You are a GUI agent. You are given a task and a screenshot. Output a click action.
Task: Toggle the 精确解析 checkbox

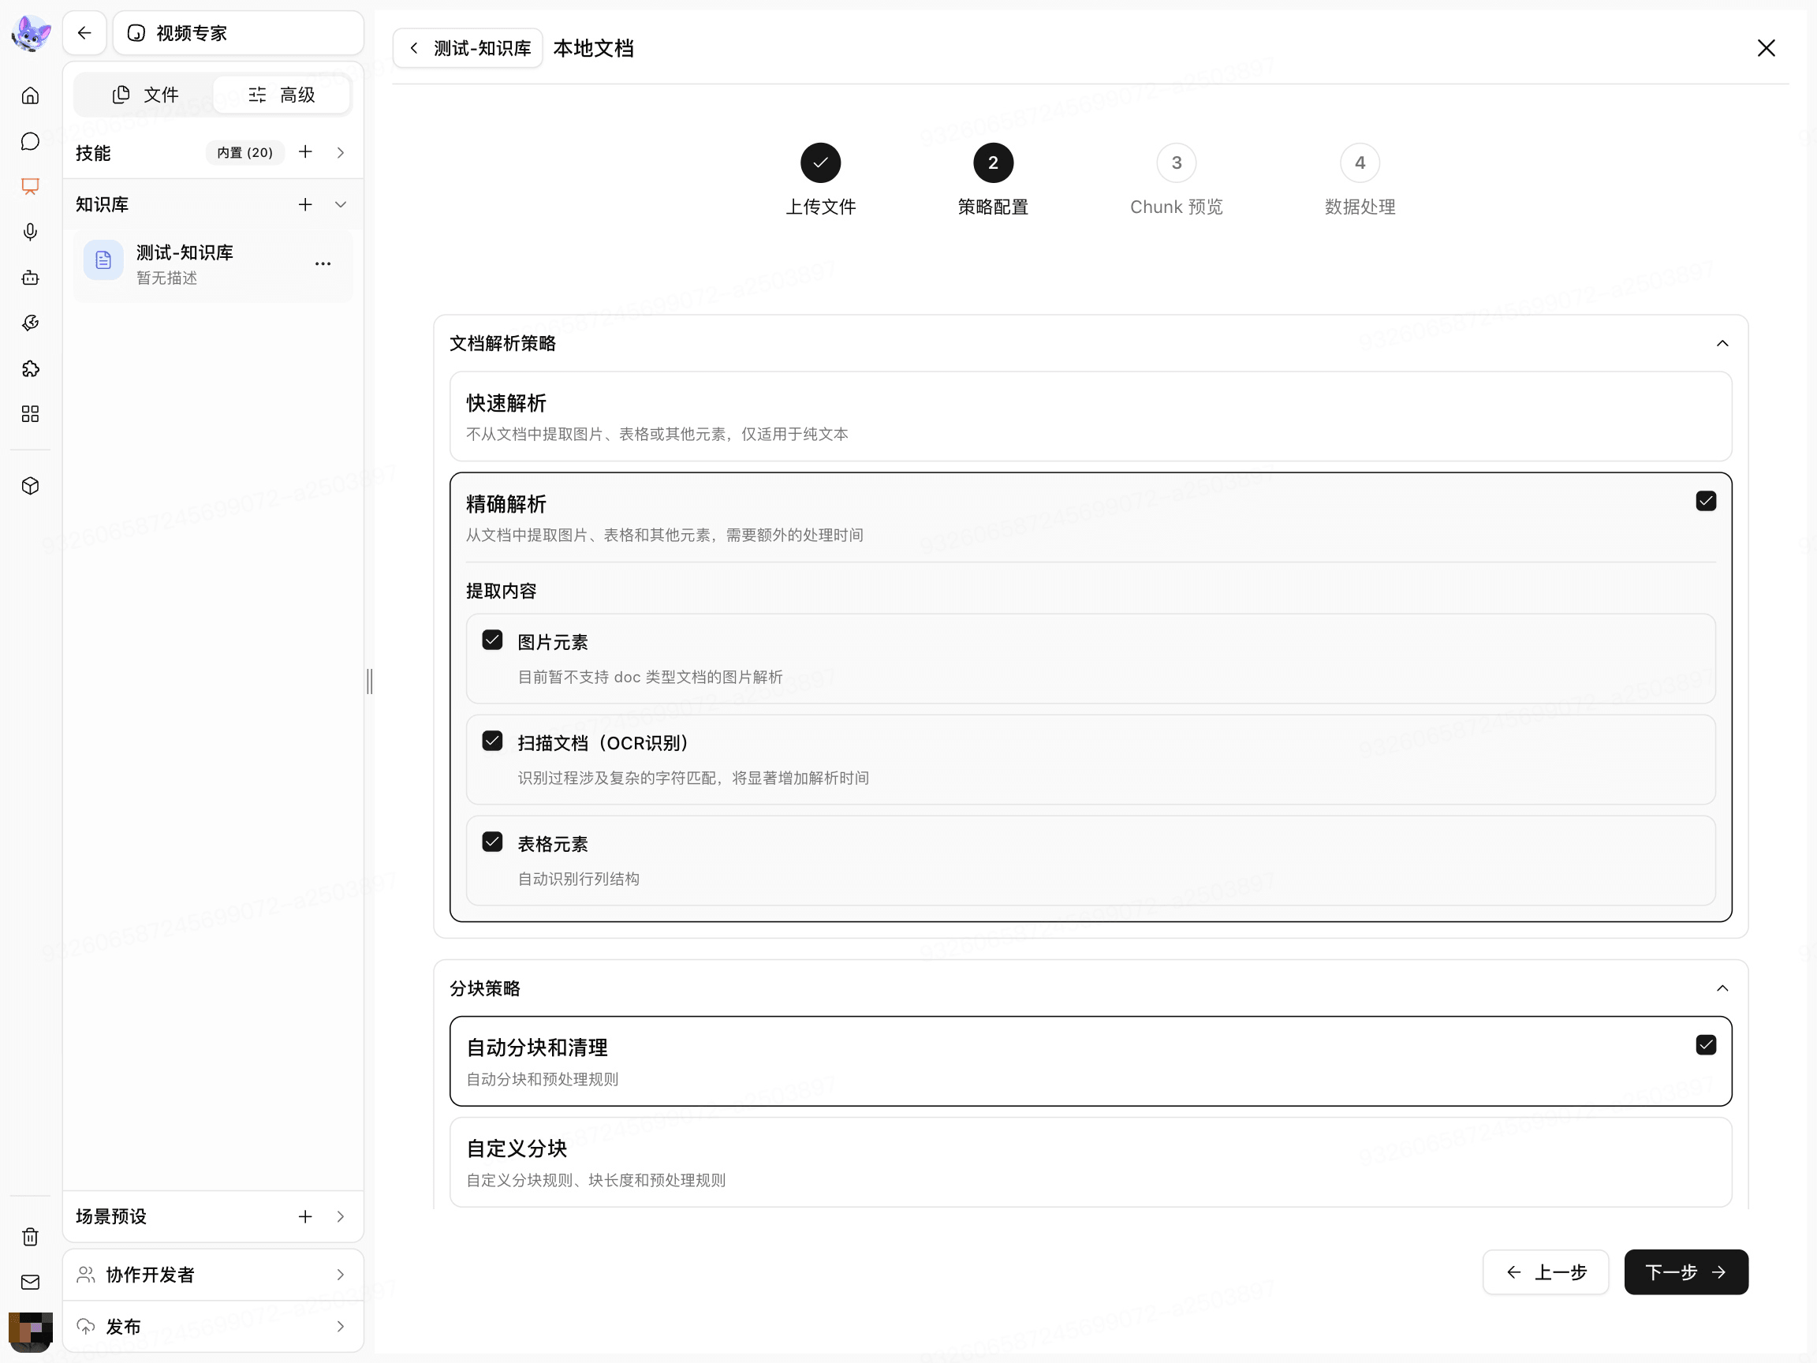coord(1705,501)
